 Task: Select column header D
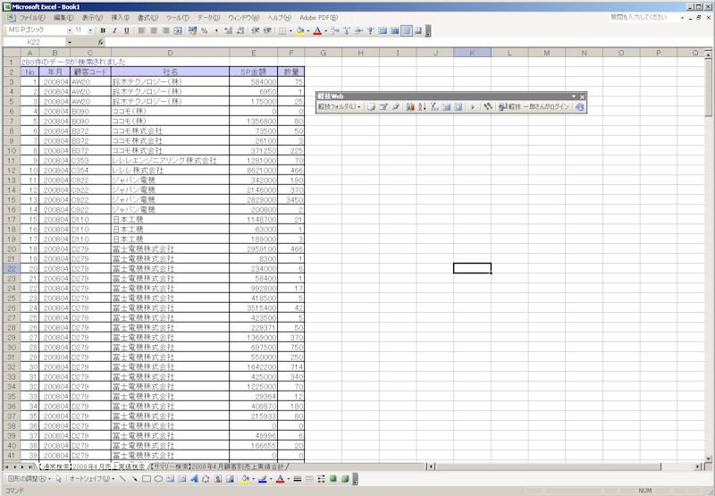(x=170, y=53)
